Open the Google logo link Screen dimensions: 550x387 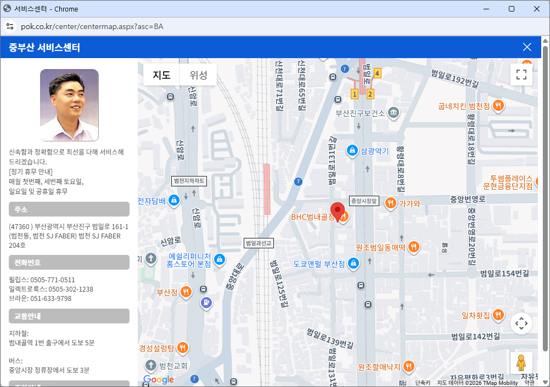click(159, 380)
